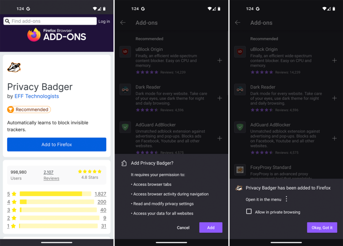Click Log in link at top

click(104, 21)
